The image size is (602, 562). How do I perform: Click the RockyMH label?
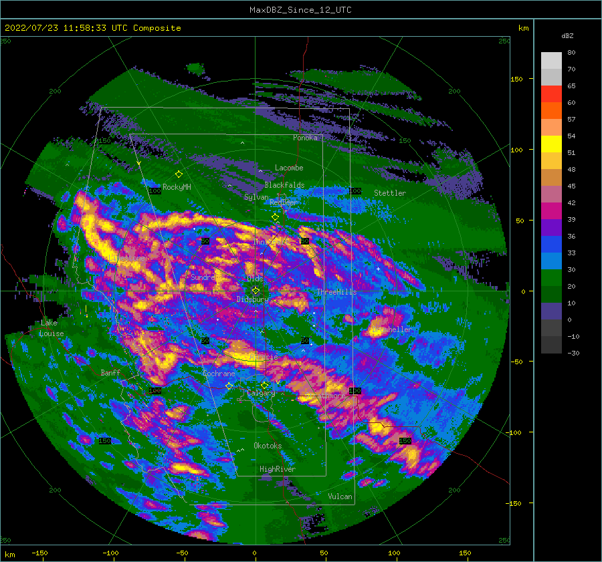point(177,187)
